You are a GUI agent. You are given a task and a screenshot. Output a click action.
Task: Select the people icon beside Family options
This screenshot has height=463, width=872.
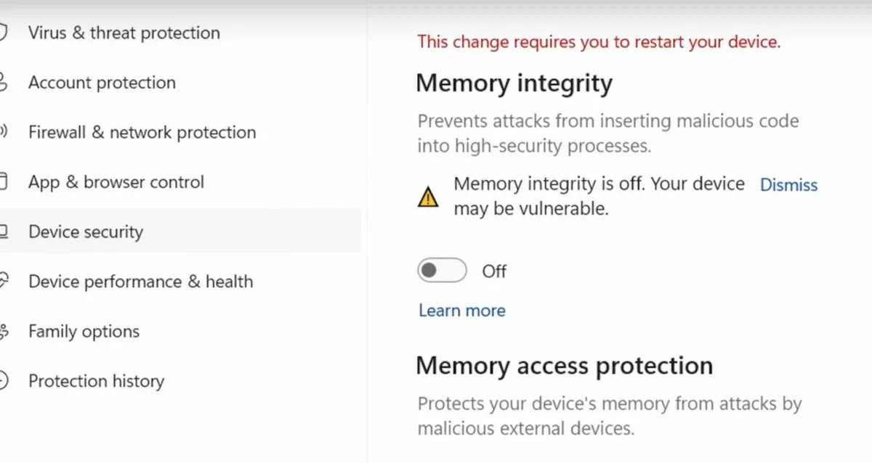(3, 332)
